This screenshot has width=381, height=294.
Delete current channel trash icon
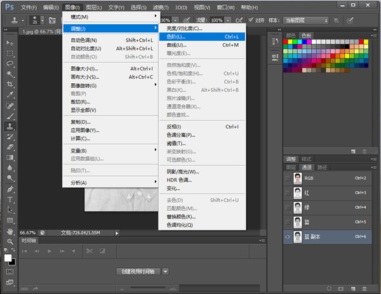click(x=364, y=288)
